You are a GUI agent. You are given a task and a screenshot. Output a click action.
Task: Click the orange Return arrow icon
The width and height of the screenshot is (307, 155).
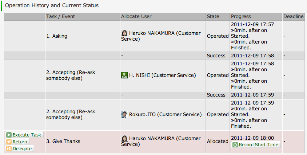pyautogui.click(x=9, y=142)
